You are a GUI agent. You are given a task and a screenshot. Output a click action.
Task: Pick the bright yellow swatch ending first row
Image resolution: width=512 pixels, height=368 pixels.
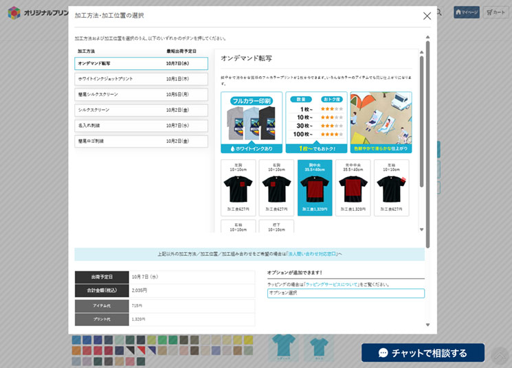248,340
